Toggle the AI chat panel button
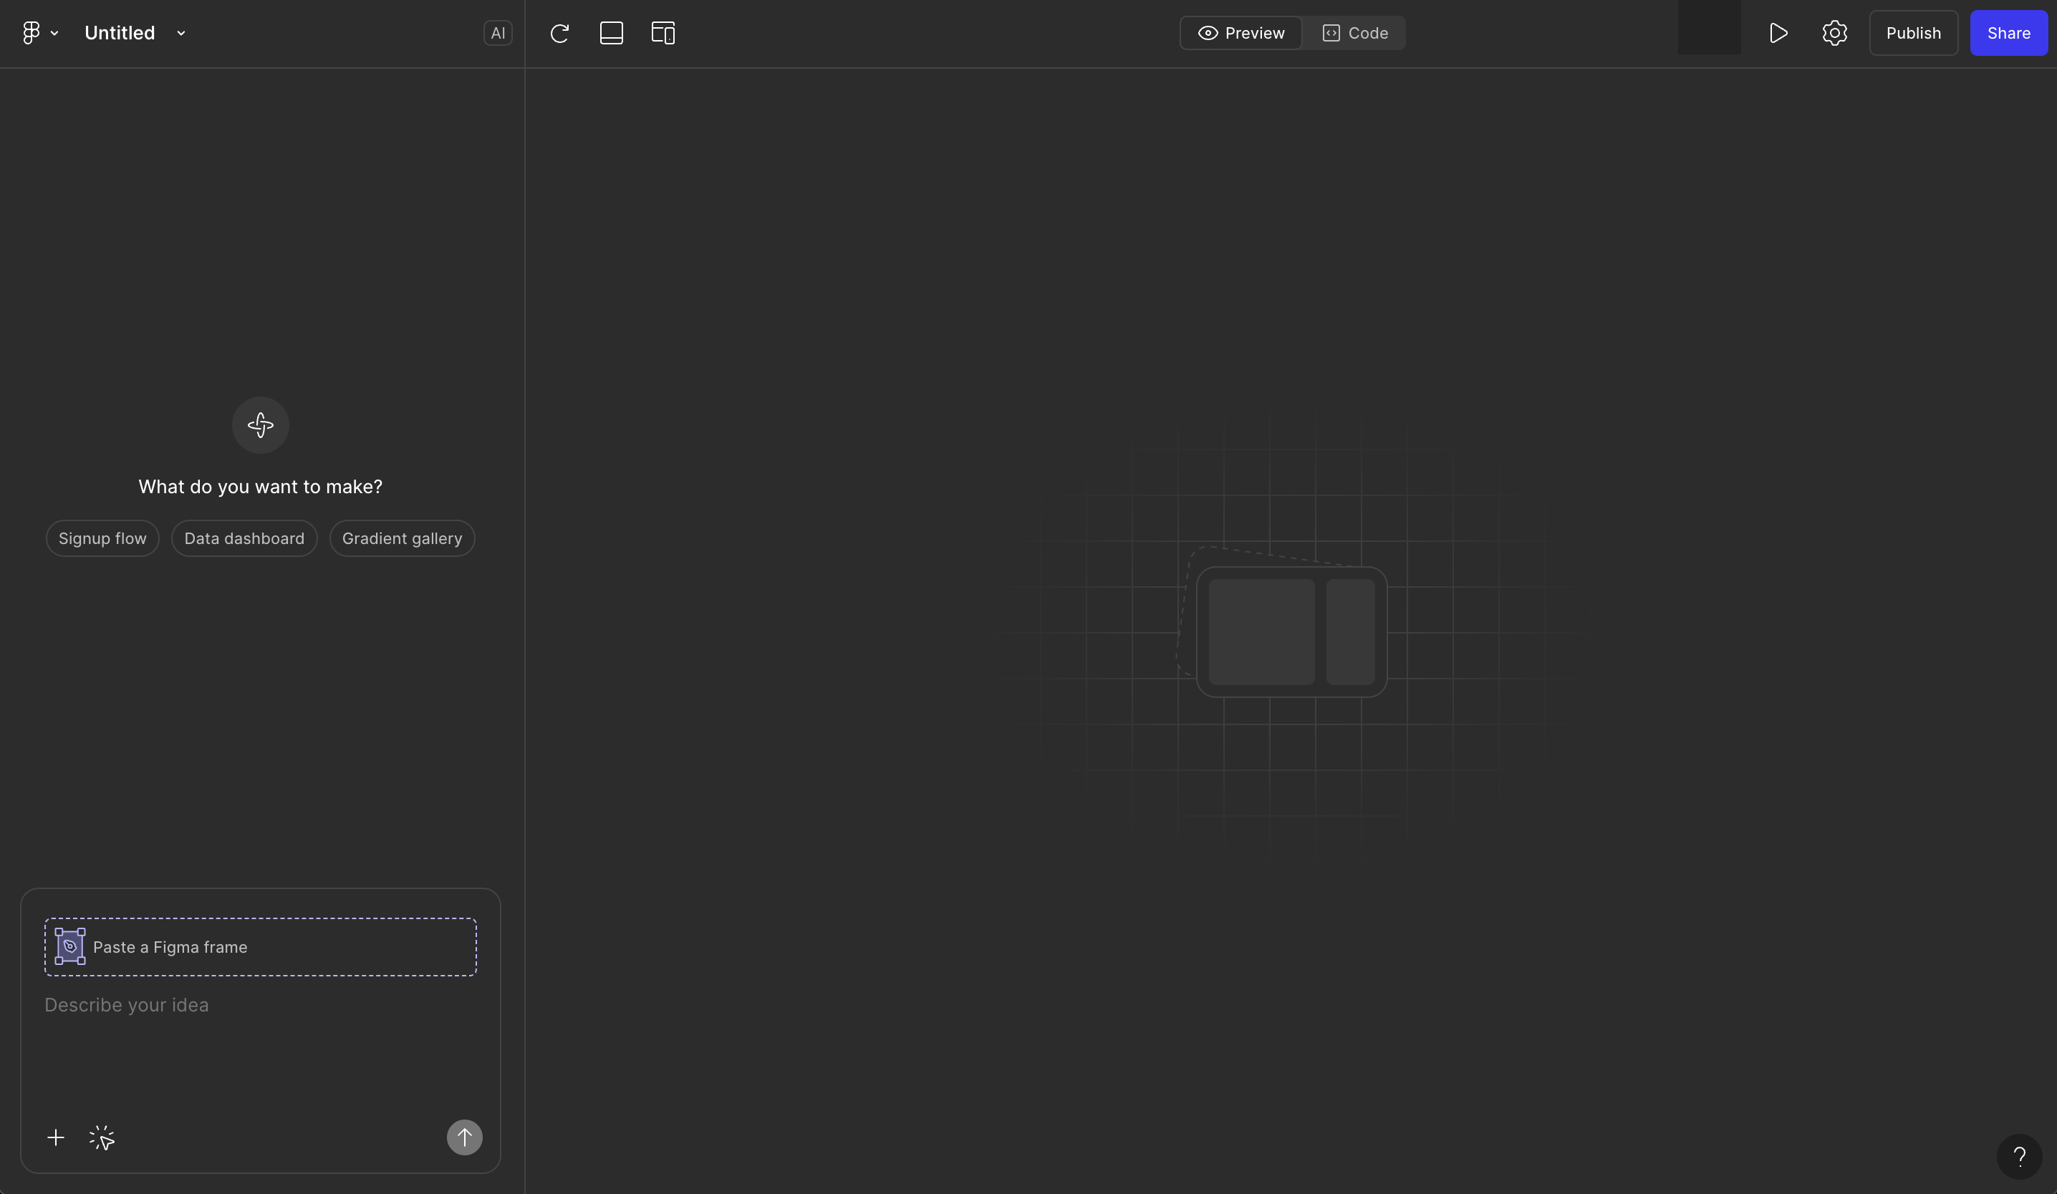This screenshot has height=1194, width=2057. [497, 34]
